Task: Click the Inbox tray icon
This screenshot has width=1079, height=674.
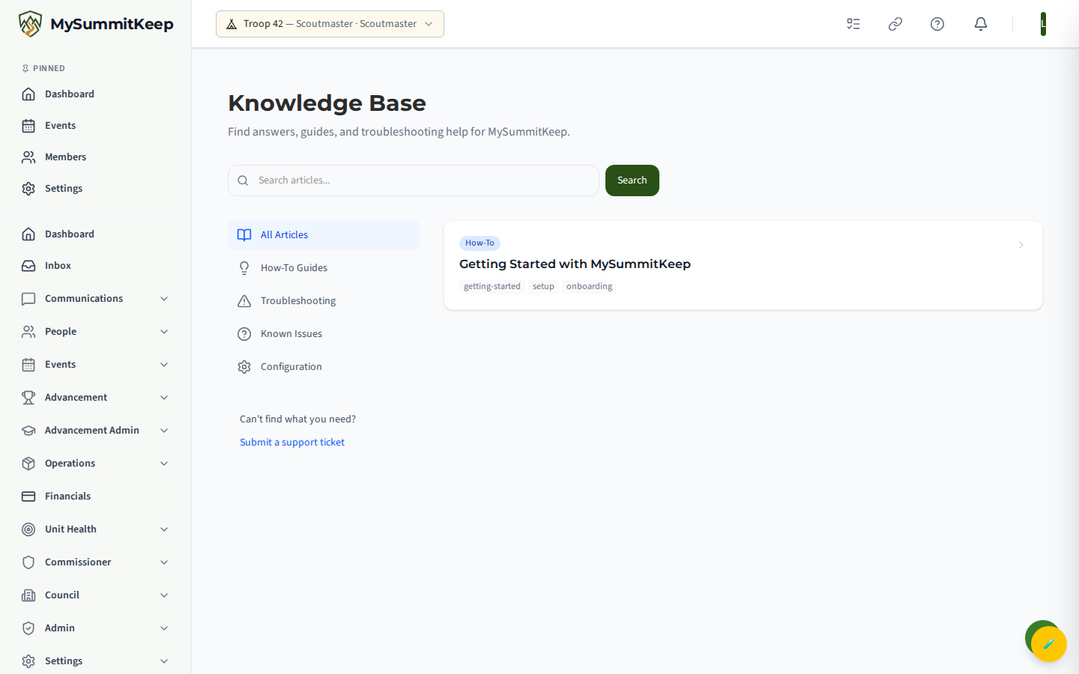Action: (x=28, y=266)
